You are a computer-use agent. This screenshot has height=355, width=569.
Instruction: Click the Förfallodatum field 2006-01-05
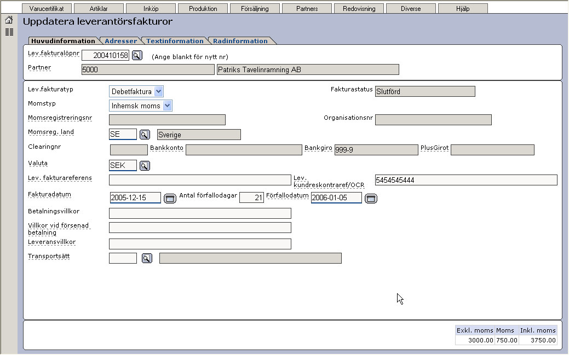(336, 197)
